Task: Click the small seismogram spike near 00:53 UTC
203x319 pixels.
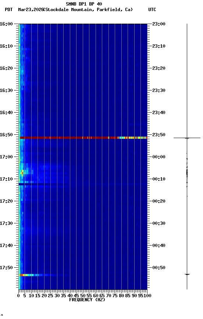Action: tap(187, 275)
